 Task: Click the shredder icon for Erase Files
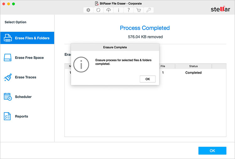tap(8, 38)
